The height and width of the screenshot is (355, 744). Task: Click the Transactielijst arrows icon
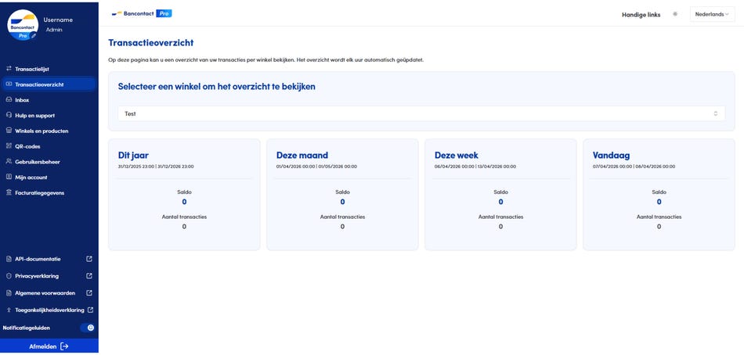tap(9, 69)
